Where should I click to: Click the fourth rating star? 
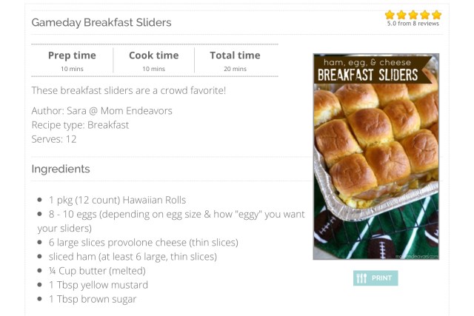coord(425,15)
